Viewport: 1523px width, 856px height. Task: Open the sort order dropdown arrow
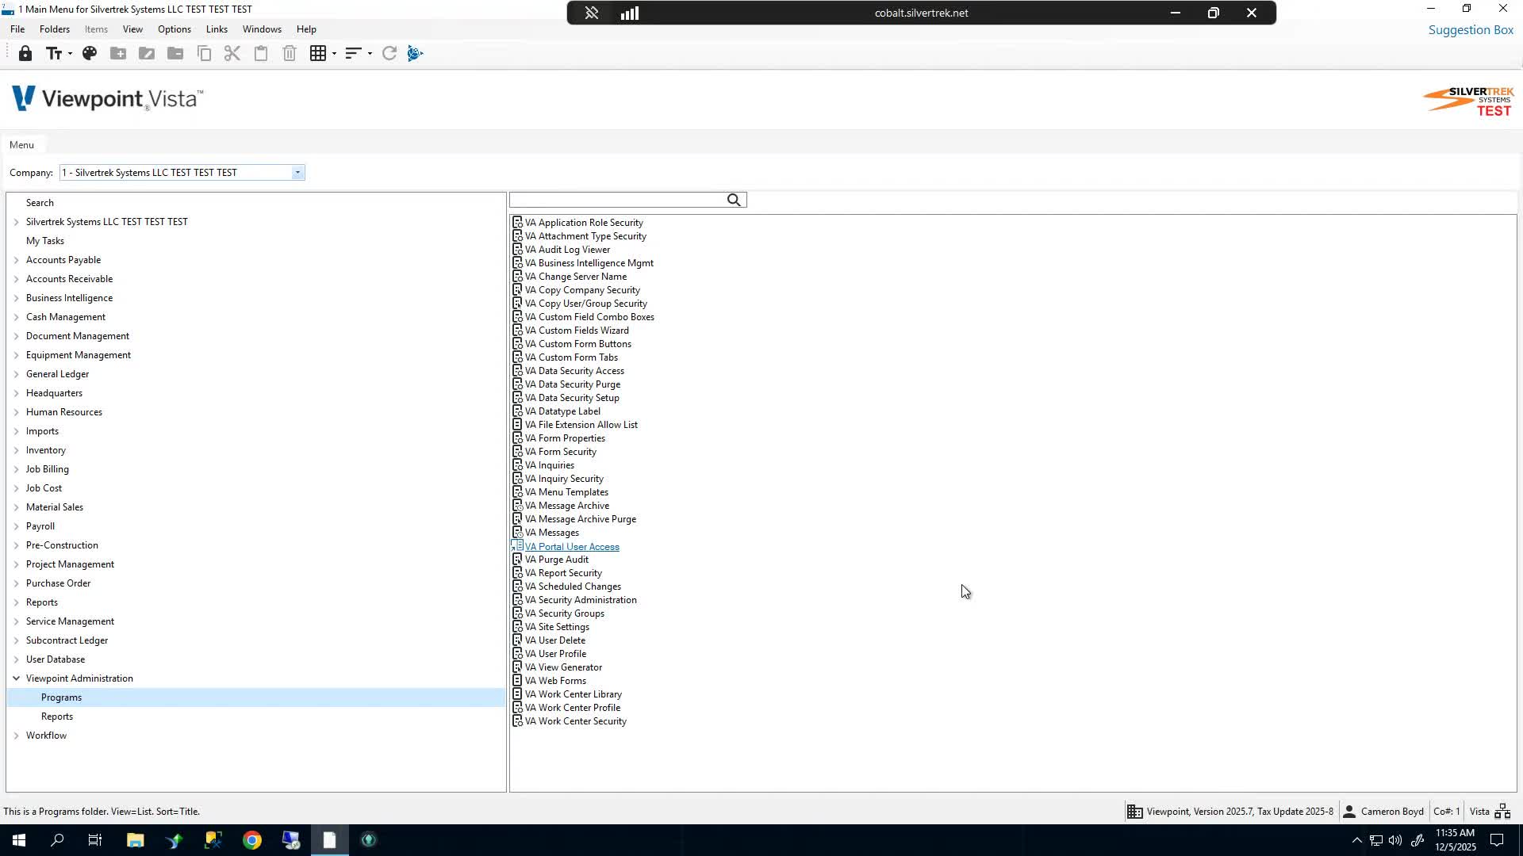point(370,54)
